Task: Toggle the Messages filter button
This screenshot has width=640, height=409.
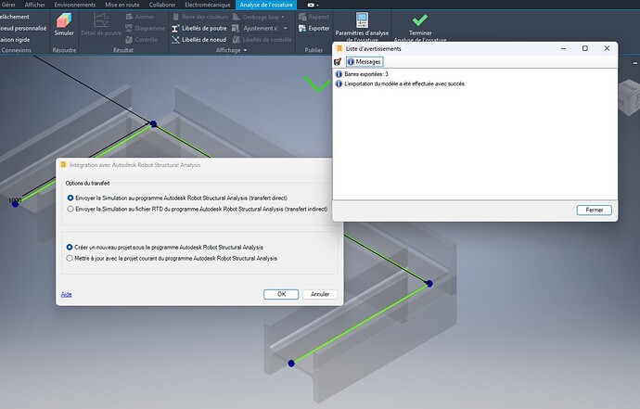Action: pos(365,61)
